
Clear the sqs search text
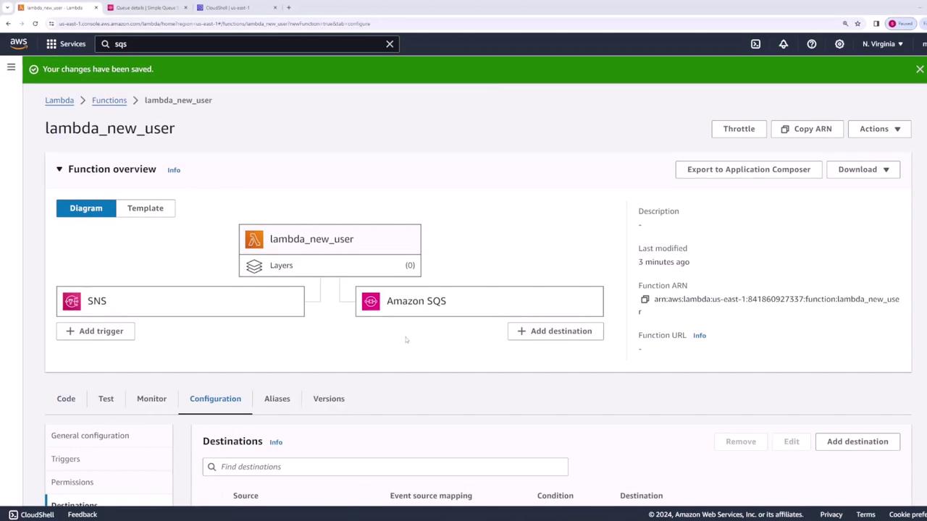390,44
